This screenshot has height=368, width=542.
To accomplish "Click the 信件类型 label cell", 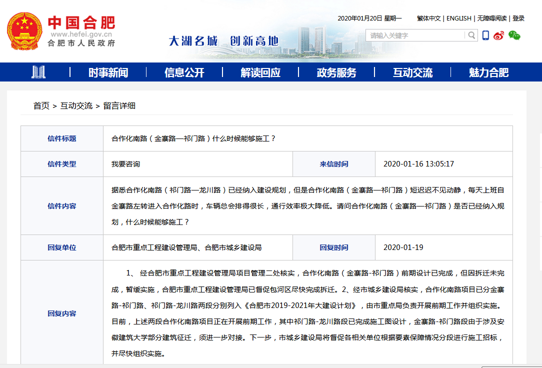I will pos(62,164).
